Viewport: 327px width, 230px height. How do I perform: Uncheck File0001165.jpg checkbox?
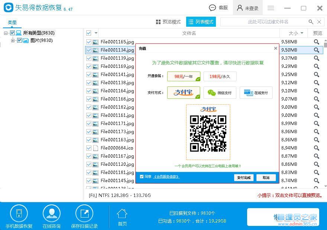(x=89, y=42)
